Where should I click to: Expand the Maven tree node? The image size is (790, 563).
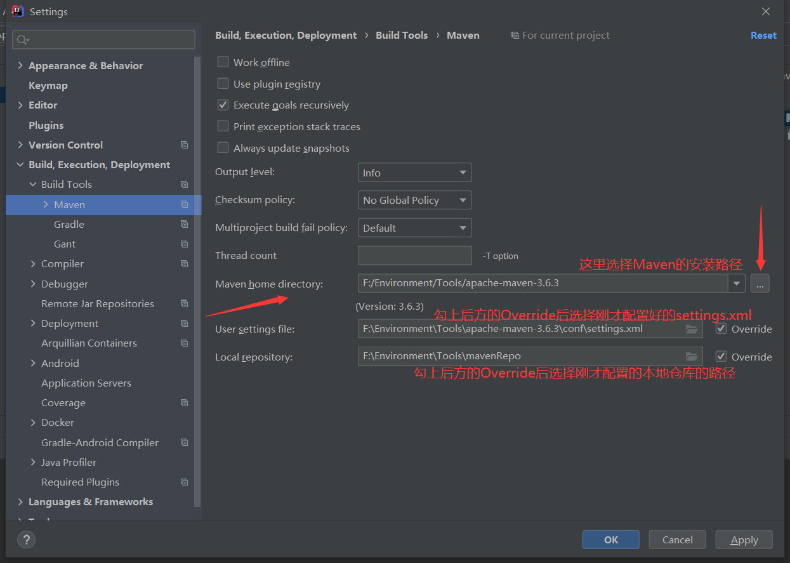[46, 204]
